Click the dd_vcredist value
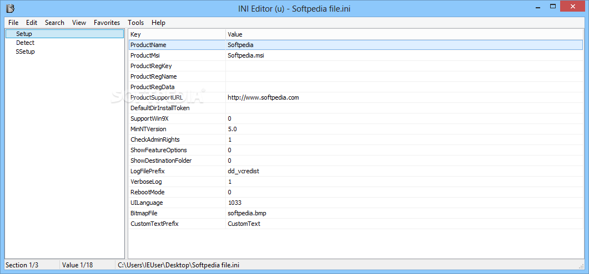This screenshot has width=589, height=274. [243, 170]
